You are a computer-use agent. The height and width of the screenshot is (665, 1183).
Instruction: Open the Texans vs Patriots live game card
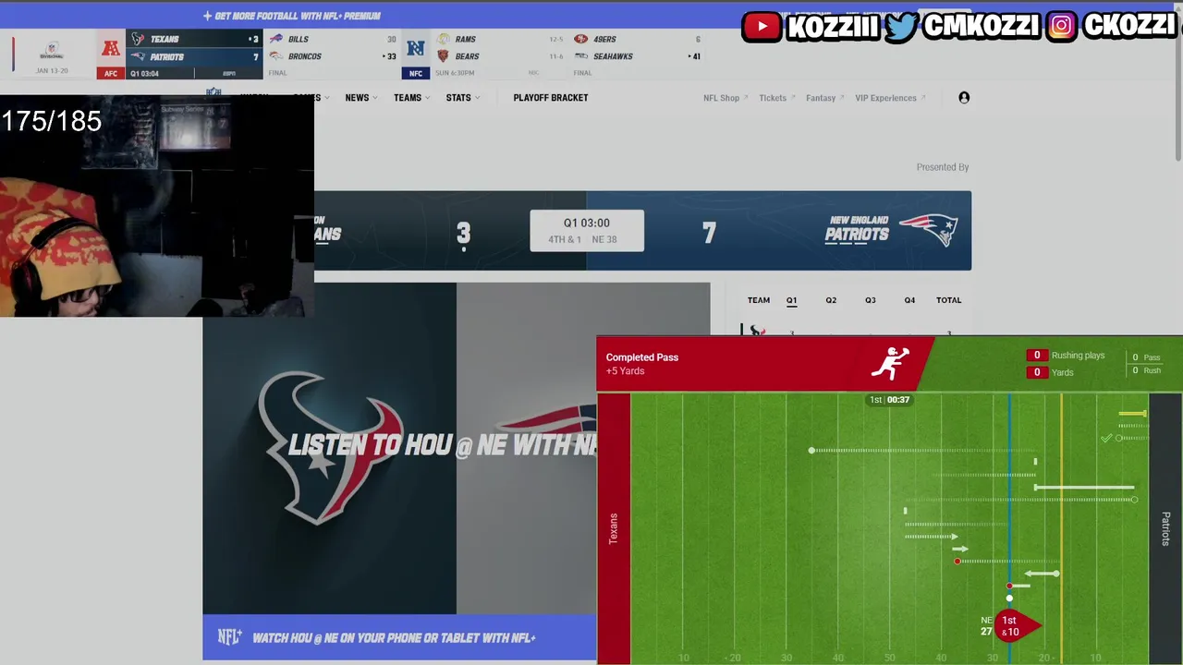[194, 54]
